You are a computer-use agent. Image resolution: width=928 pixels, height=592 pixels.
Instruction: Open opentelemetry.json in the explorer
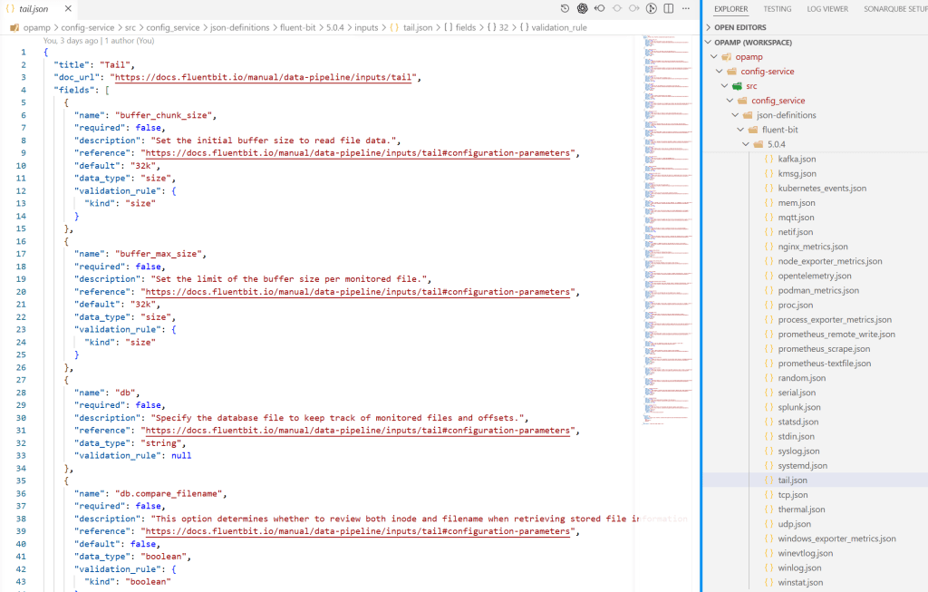[815, 276]
